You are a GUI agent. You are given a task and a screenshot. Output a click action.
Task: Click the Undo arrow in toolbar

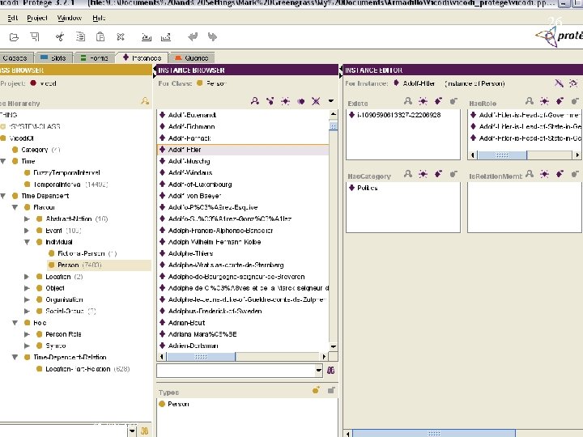pos(193,36)
